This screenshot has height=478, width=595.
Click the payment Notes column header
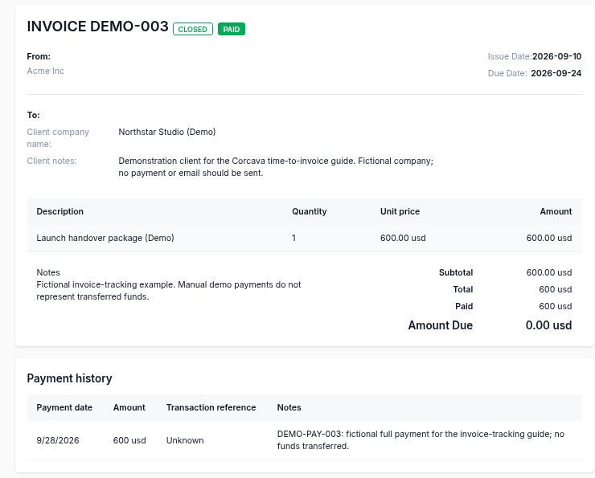[x=289, y=407]
